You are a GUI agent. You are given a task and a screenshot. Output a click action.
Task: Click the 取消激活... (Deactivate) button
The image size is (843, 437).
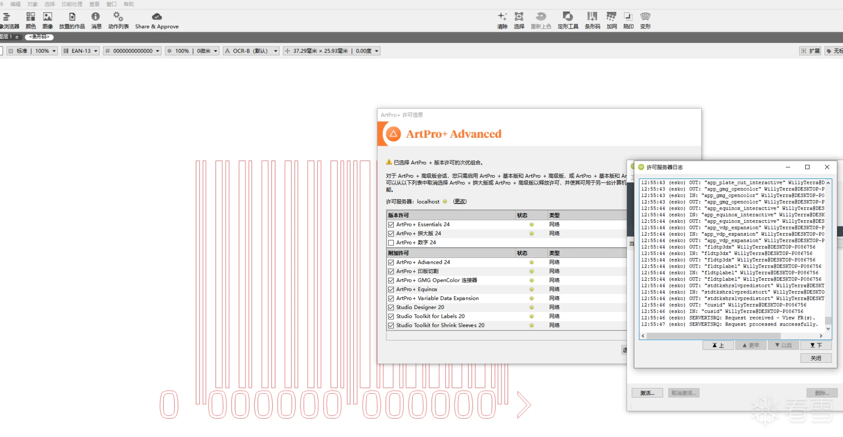(684, 393)
